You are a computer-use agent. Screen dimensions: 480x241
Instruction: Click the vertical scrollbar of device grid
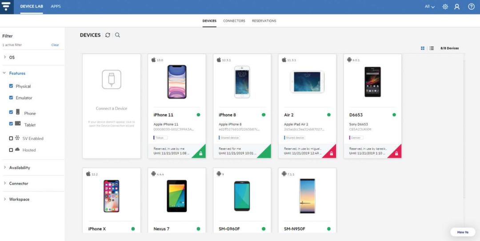464,128
